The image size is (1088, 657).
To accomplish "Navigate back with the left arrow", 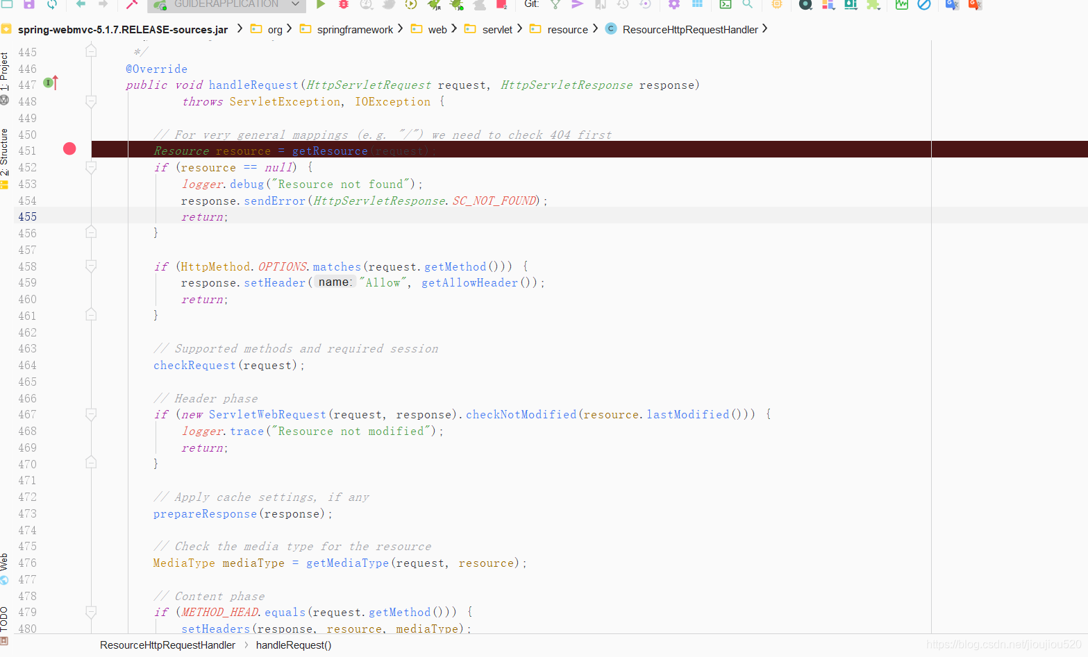I will coord(81,4).
